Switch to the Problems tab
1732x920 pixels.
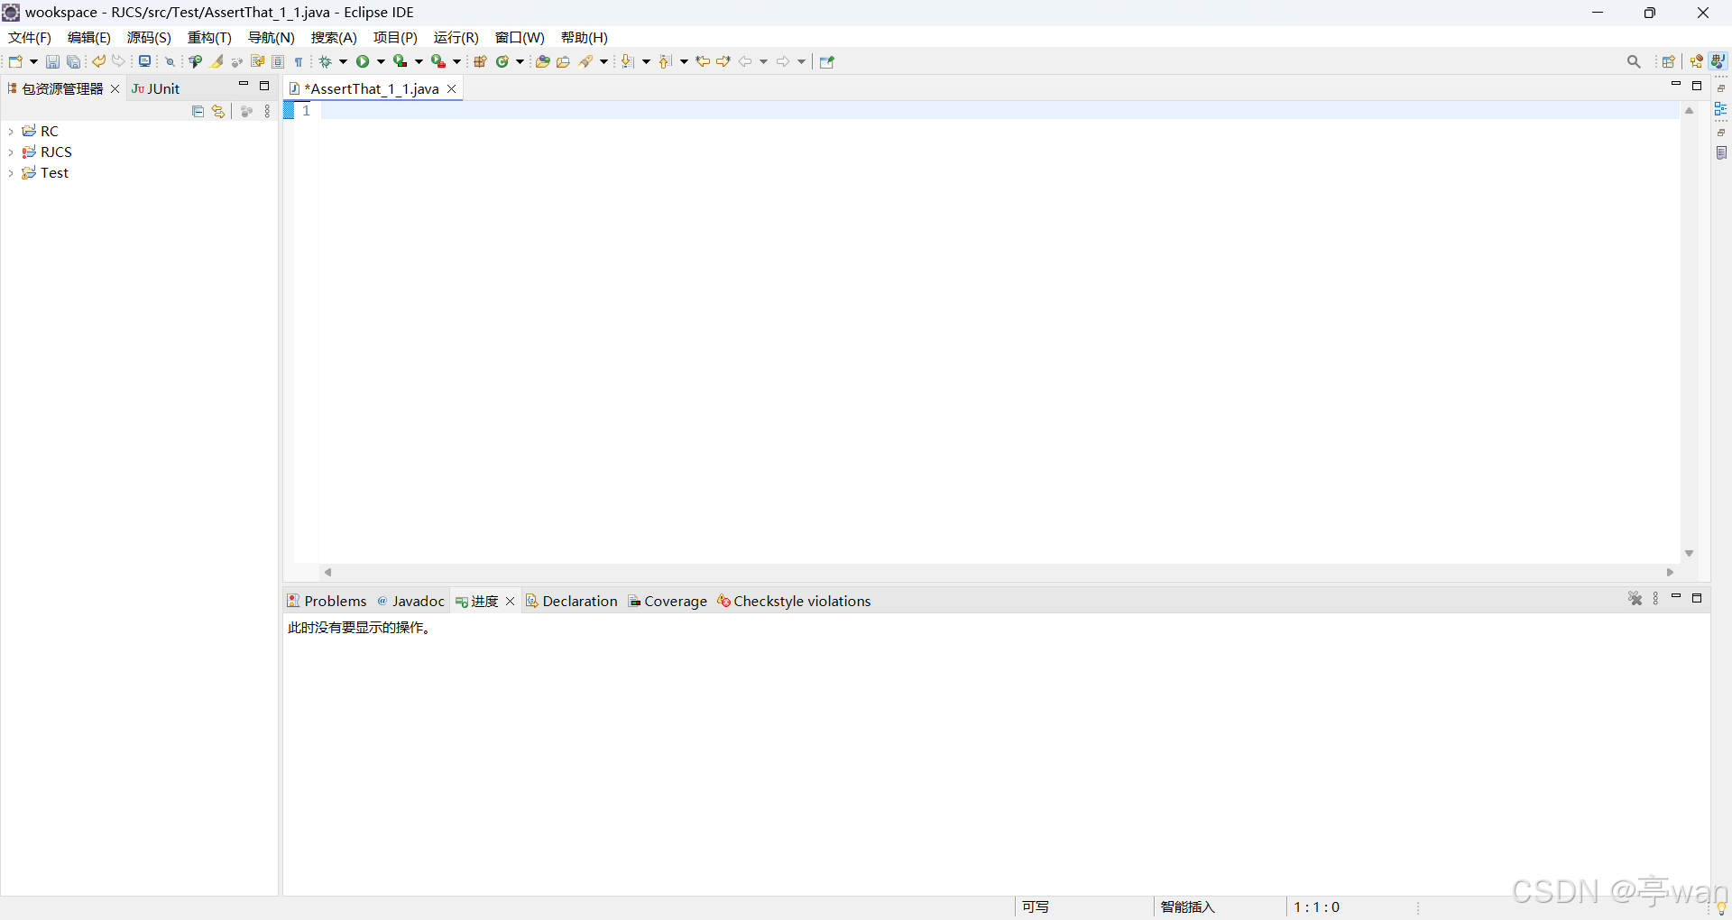pos(327,602)
